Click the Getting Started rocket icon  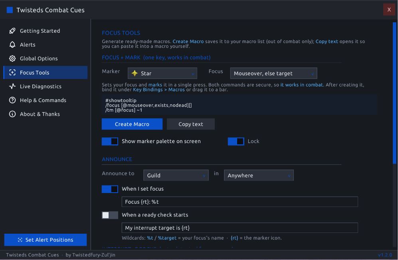12,31
